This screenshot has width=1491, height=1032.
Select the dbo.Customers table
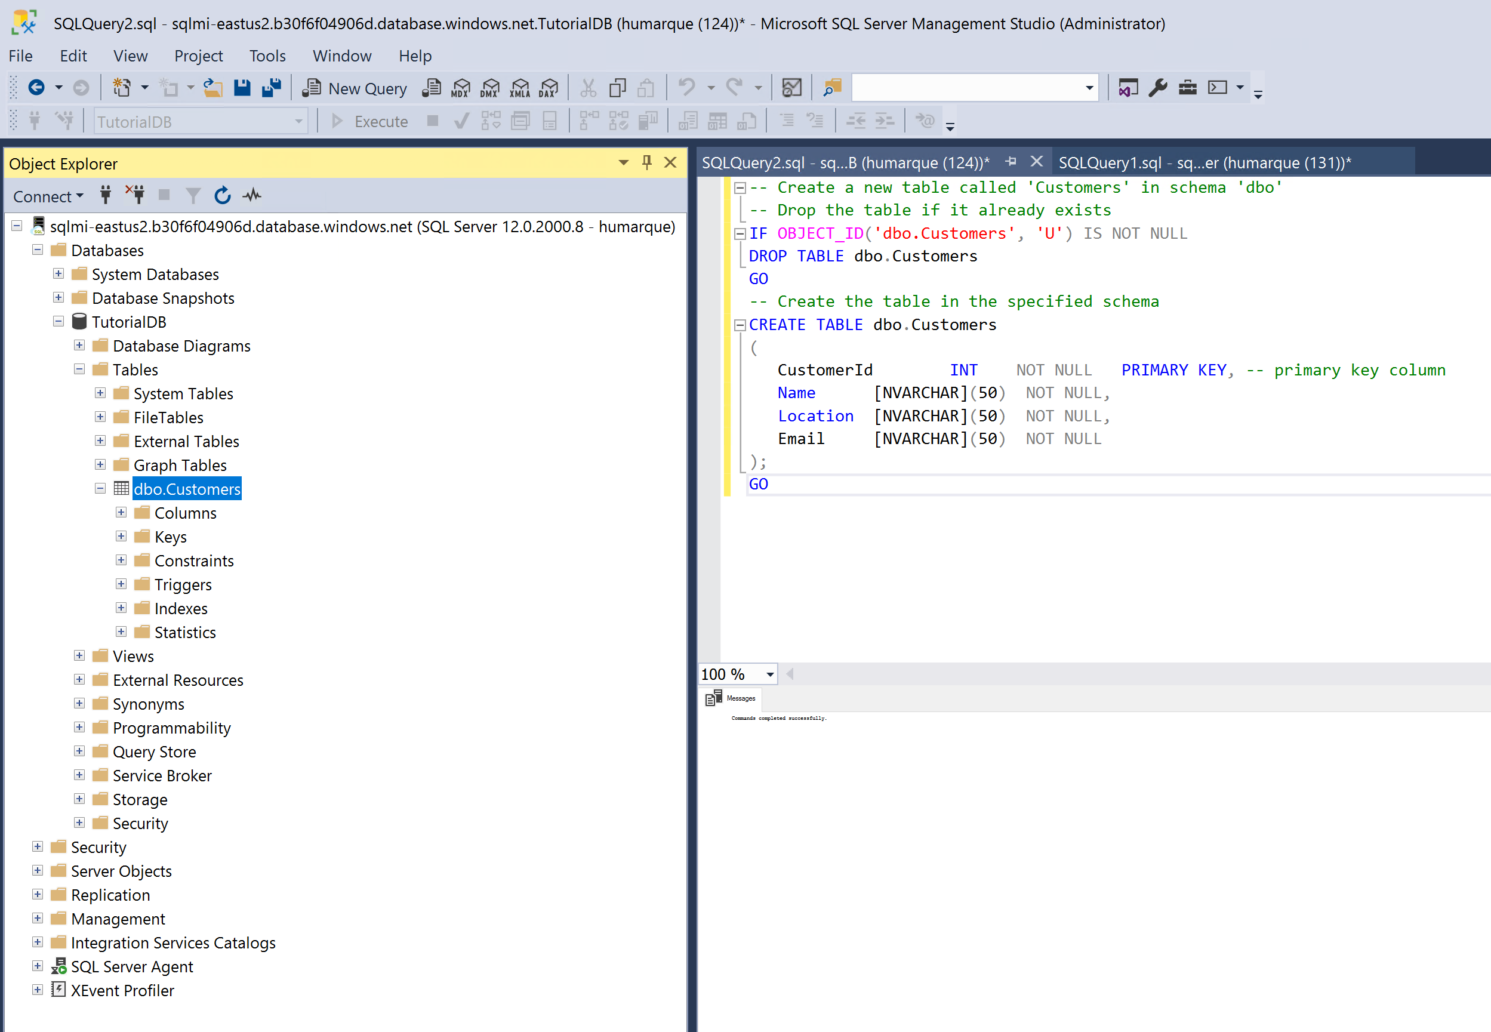tap(187, 489)
